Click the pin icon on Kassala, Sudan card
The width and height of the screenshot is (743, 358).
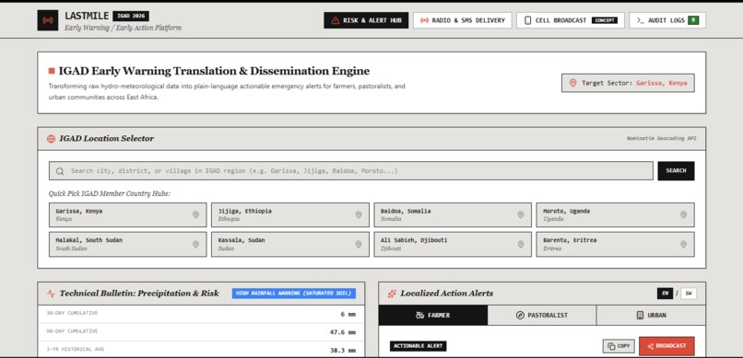[359, 244]
